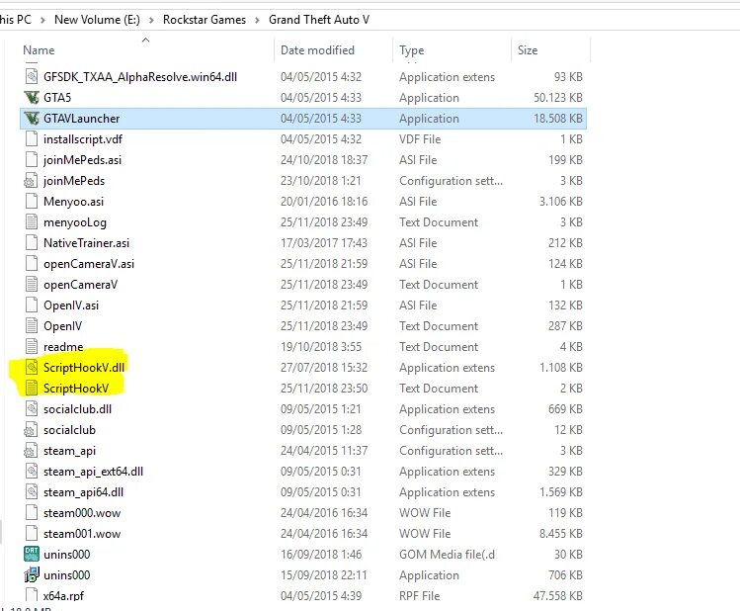Click the steam_api64.dll file icon
740x611 pixels.
click(x=32, y=492)
